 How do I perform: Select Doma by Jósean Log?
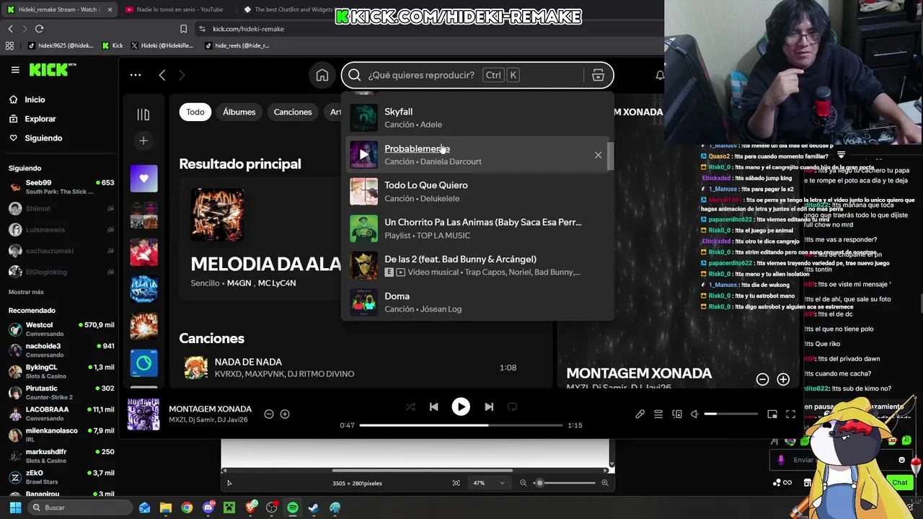pyautogui.click(x=477, y=302)
